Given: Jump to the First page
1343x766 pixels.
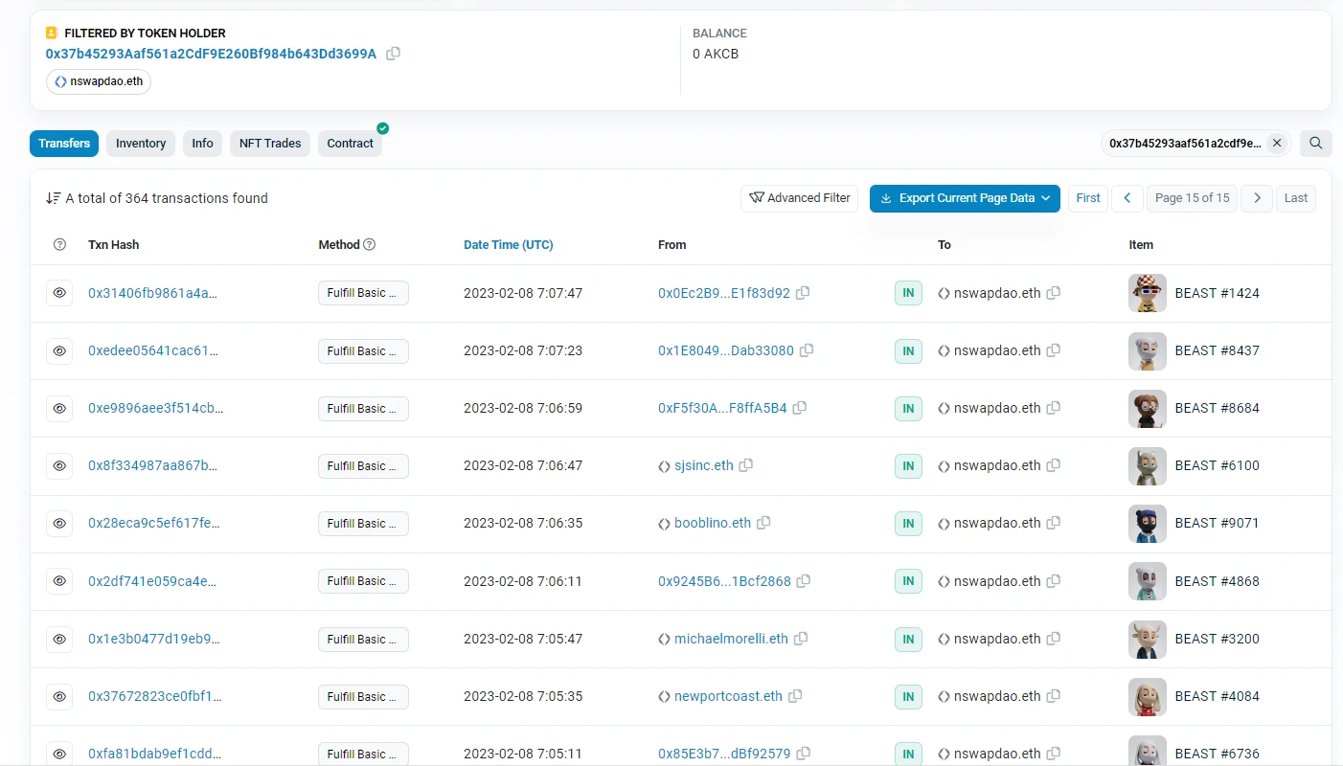Looking at the screenshot, I should pos(1088,198).
